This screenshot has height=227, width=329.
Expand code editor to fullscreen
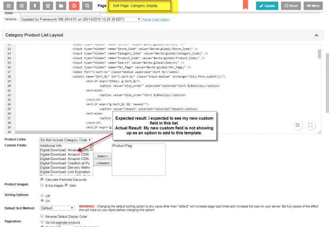point(311,125)
